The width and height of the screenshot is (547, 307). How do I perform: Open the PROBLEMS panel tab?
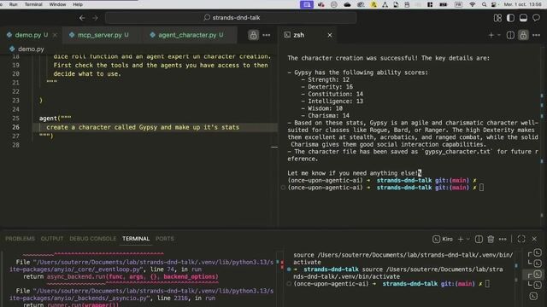(x=20, y=239)
